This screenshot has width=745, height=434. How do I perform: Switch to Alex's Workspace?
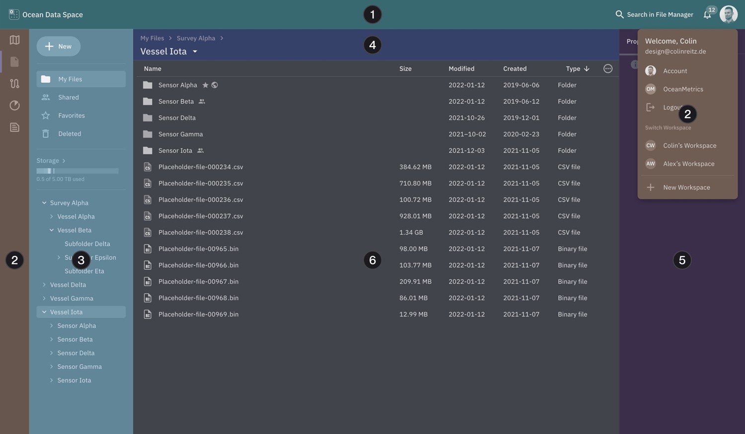coord(688,164)
